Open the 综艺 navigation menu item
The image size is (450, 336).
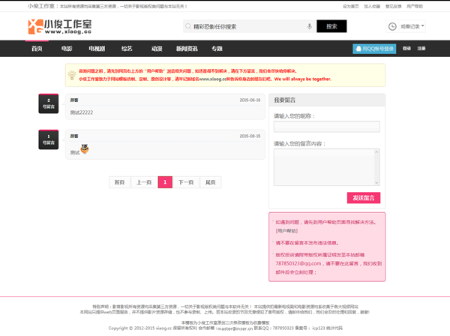tap(127, 49)
